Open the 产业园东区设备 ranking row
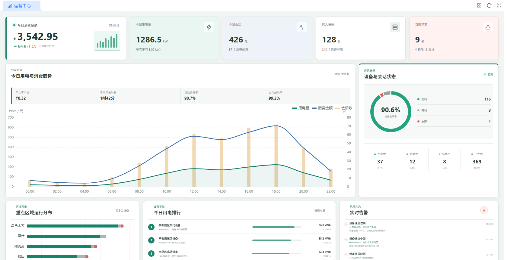 pos(239,240)
